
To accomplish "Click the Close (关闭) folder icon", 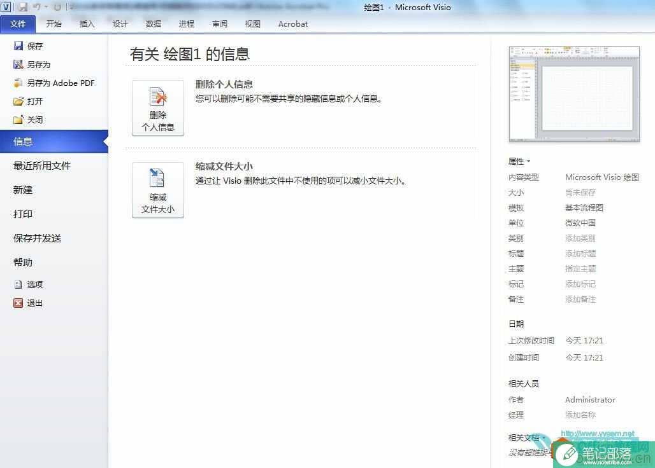I will (18, 120).
